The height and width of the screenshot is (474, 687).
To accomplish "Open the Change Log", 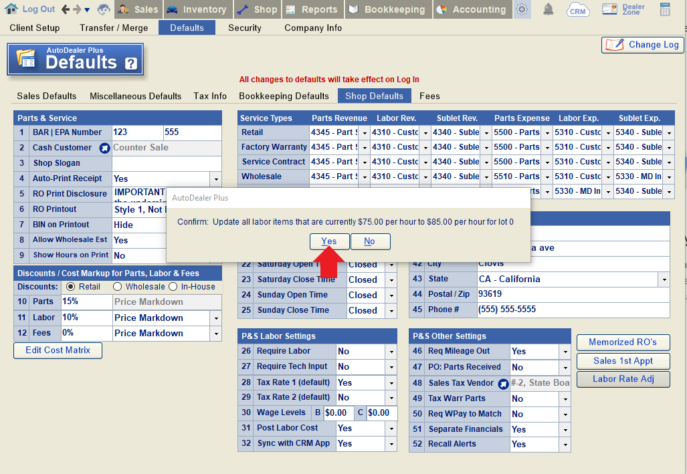I will click(642, 45).
